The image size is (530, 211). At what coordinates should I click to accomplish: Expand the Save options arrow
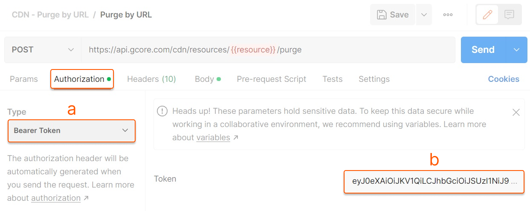424,15
